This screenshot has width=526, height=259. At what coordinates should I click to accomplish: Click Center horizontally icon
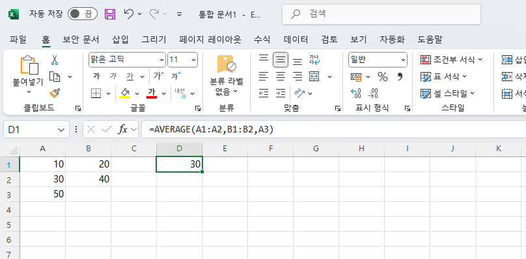tap(281, 77)
